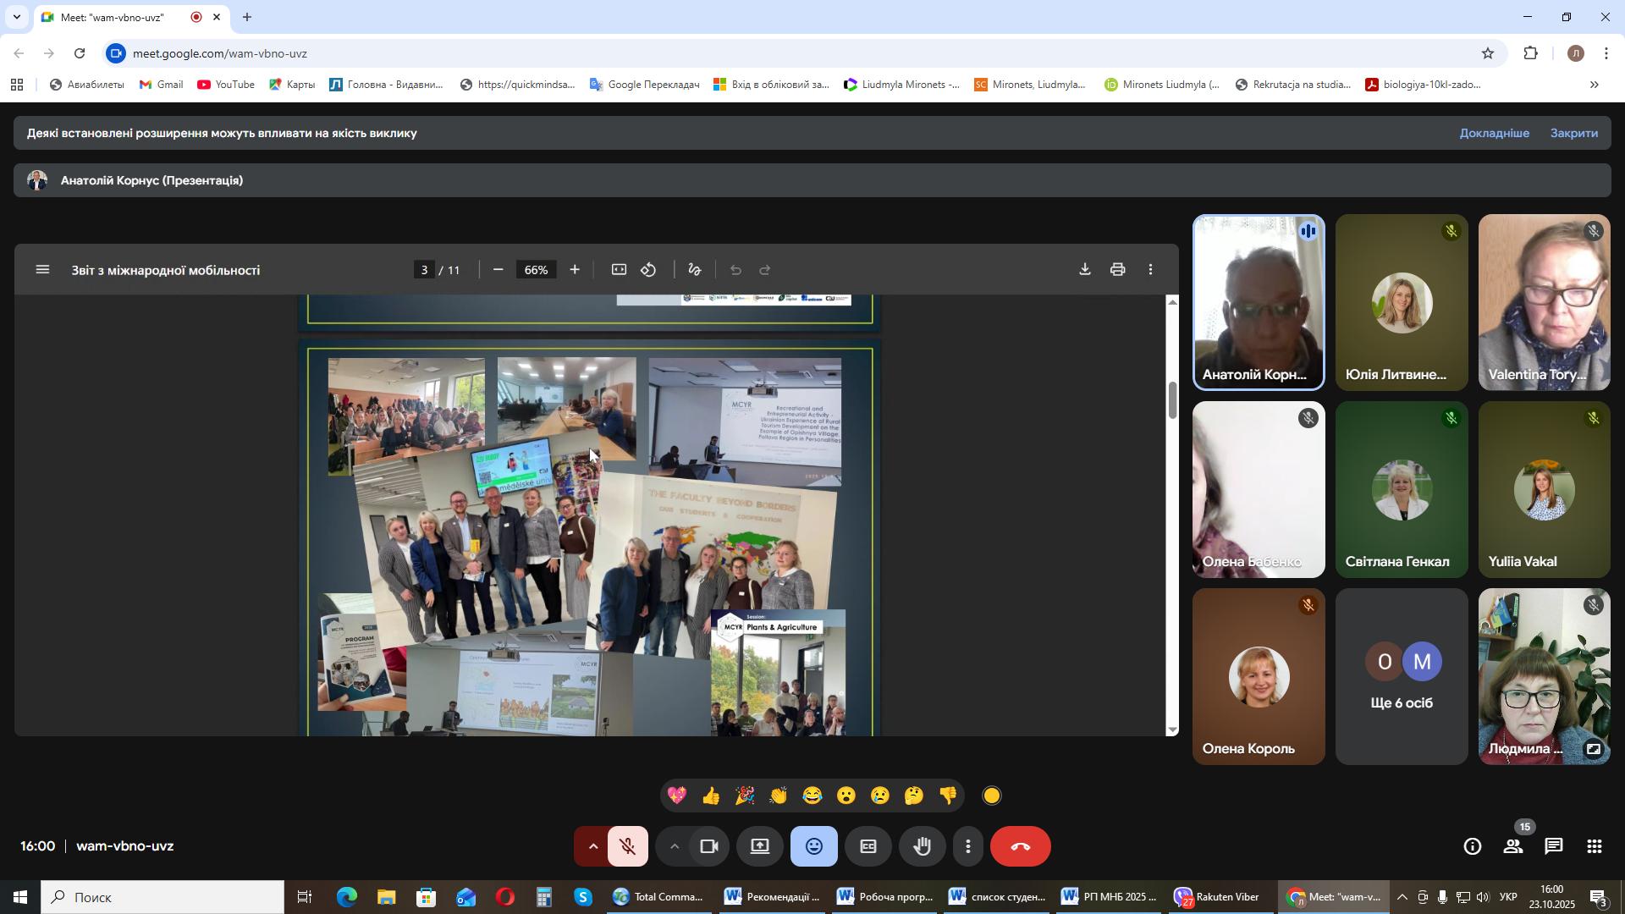Download the presentation PDF
Image resolution: width=1625 pixels, height=914 pixels.
click(x=1084, y=270)
